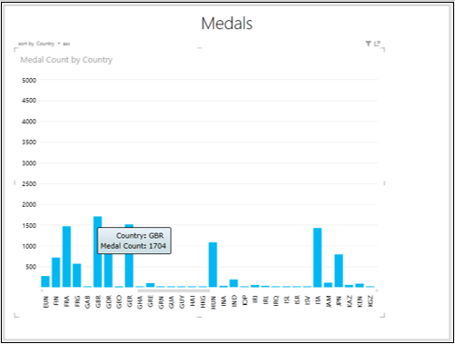Screen dimensions: 455x344
Task: Select the HUN bar
Action: [x=213, y=264]
